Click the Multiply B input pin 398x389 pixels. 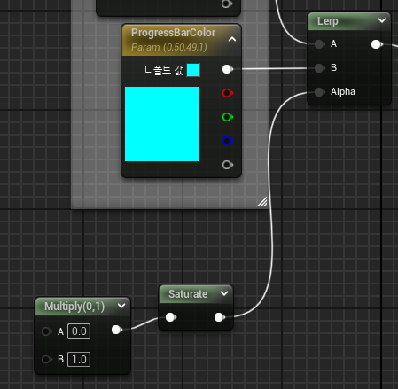tap(46, 359)
